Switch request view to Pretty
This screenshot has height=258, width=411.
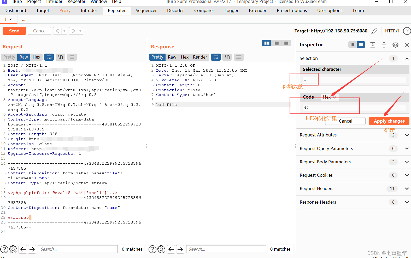[x=9, y=57]
